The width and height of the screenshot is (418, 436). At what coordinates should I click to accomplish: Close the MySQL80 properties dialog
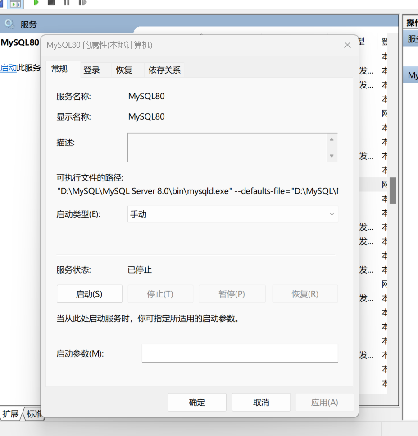pyautogui.click(x=347, y=45)
